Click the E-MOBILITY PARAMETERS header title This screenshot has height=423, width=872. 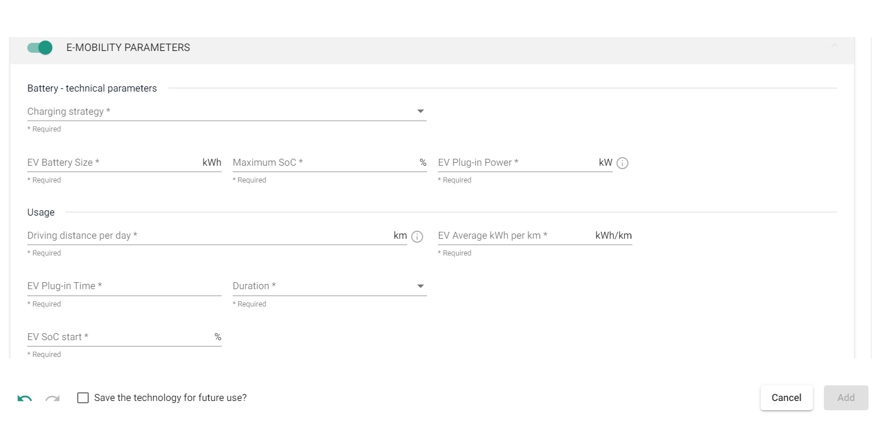[128, 48]
